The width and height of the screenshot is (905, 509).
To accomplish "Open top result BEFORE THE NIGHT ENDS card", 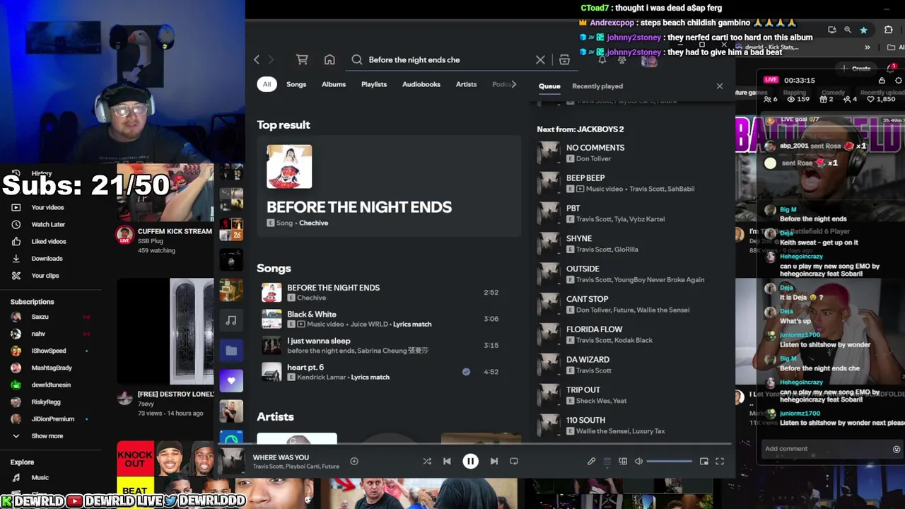I will [x=388, y=186].
